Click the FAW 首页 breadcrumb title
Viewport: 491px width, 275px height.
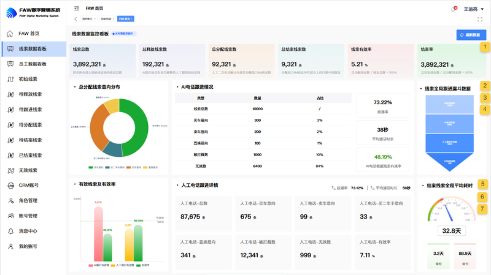[95, 9]
